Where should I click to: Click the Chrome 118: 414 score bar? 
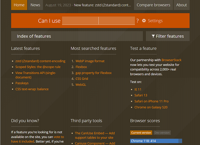[156, 141]
